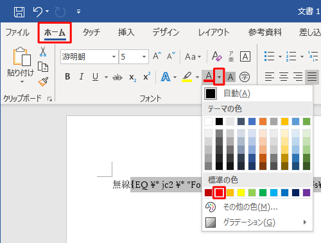Open グラデーション(G) gradient submenu

257,222
